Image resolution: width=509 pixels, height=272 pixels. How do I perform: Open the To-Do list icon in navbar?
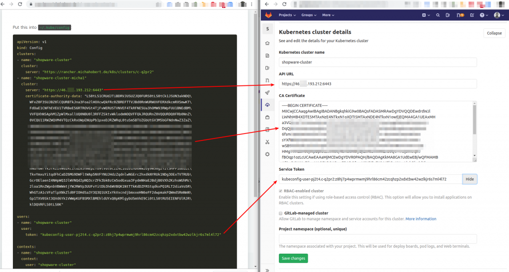pyautogui.click(x=472, y=15)
